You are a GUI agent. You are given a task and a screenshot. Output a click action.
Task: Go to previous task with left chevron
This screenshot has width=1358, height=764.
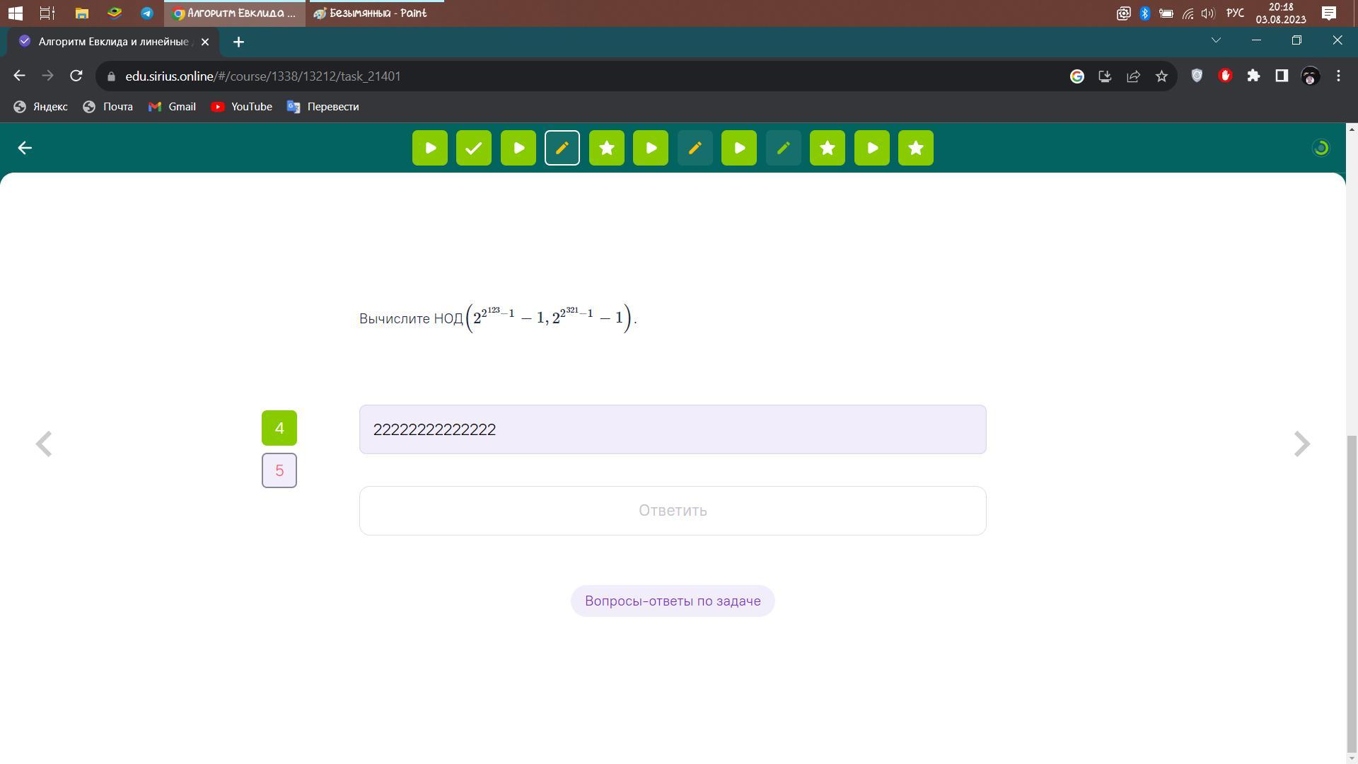point(44,444)
